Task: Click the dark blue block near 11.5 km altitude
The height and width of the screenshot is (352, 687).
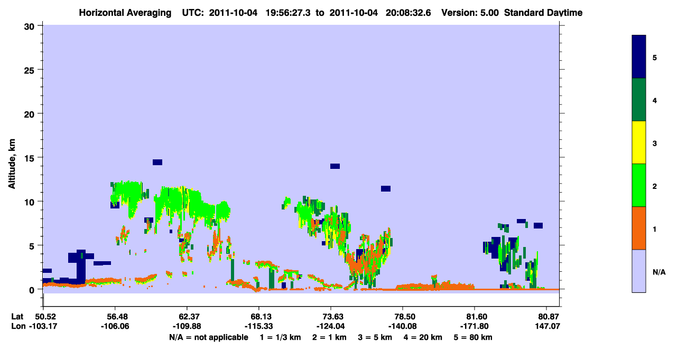Action: [x=386, y=188]
